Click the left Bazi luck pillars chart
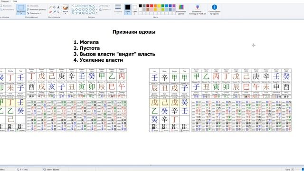304x171 pixels. tap(76, 100)
